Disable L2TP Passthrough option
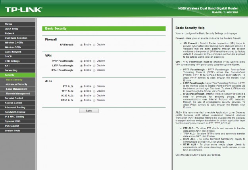This screenshot has width=248, height=170. point(94,65)
